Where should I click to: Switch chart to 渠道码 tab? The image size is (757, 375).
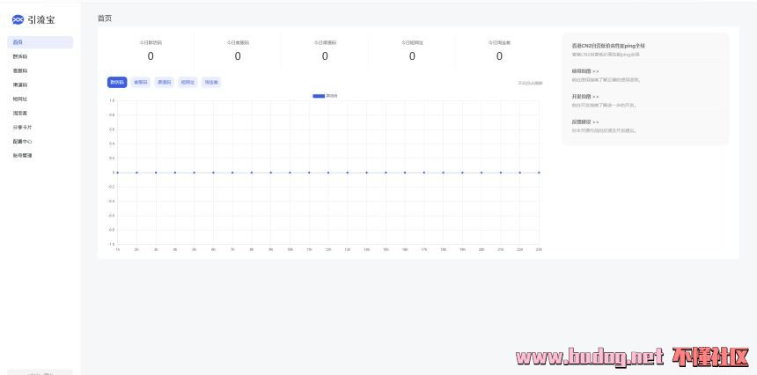pyautogui.click(x=164, y=83)
